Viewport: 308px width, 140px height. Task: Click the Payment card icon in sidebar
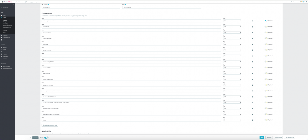coord(2,54)
